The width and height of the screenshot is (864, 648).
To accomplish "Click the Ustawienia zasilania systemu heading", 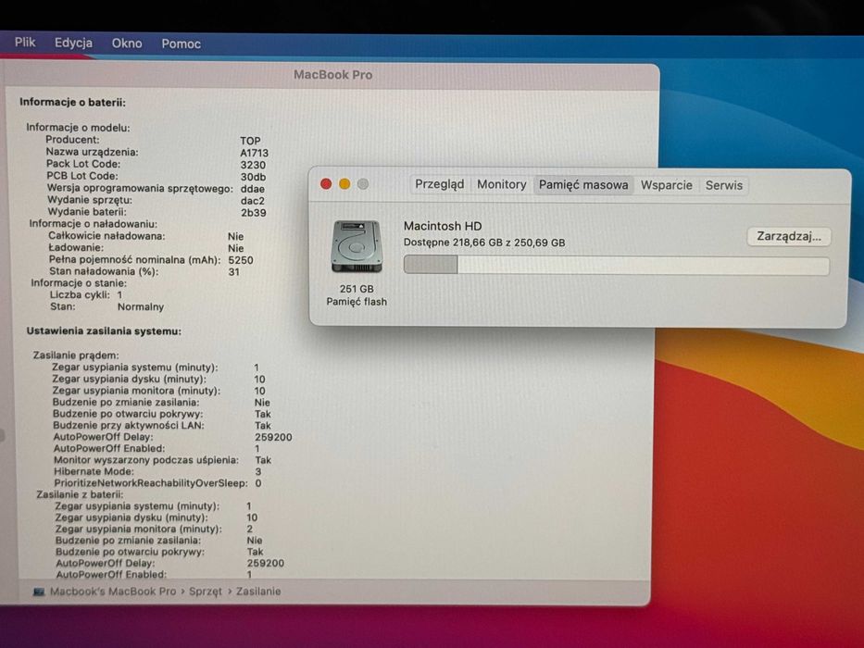I will tap(104, 331).
